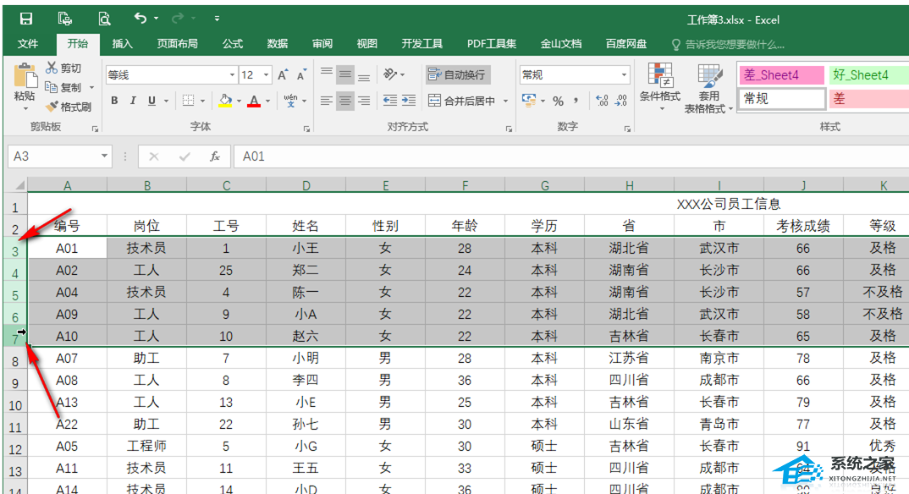The width and height of the screenshot is (909, 494).
Task: Decrease font size with the smaller A icon
Action: [301, 75]
